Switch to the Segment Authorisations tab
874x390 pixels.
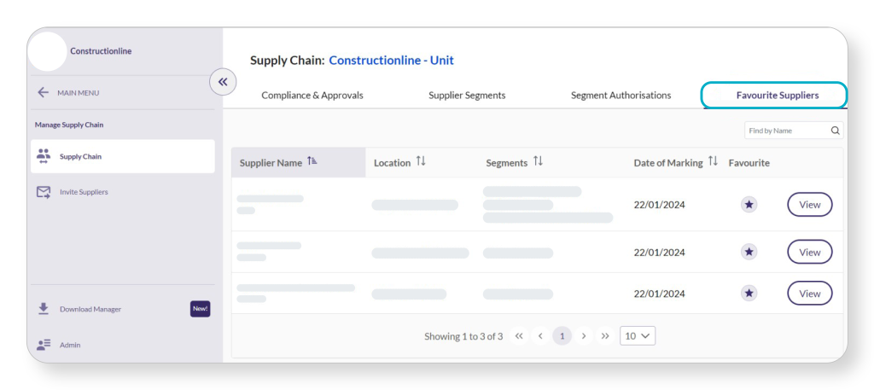pos(621,96)
